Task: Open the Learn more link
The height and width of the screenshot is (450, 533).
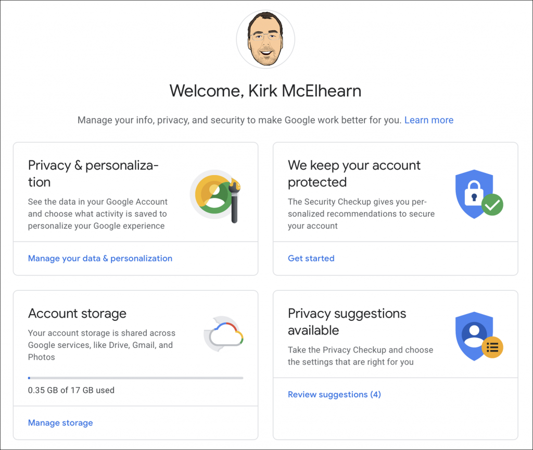Action: (x=429, y=120)
